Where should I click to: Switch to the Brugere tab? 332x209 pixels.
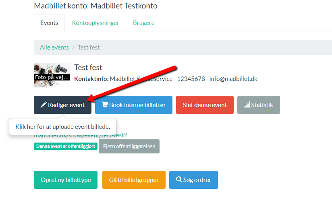pos(143,23)
